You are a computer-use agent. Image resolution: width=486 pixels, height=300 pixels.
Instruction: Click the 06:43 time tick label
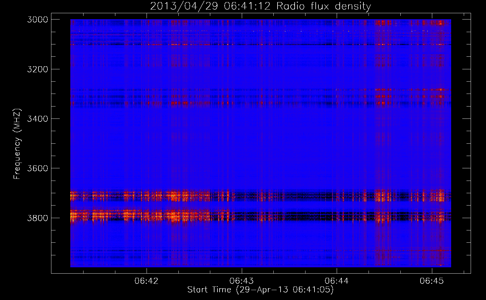[x=241, y=281]
